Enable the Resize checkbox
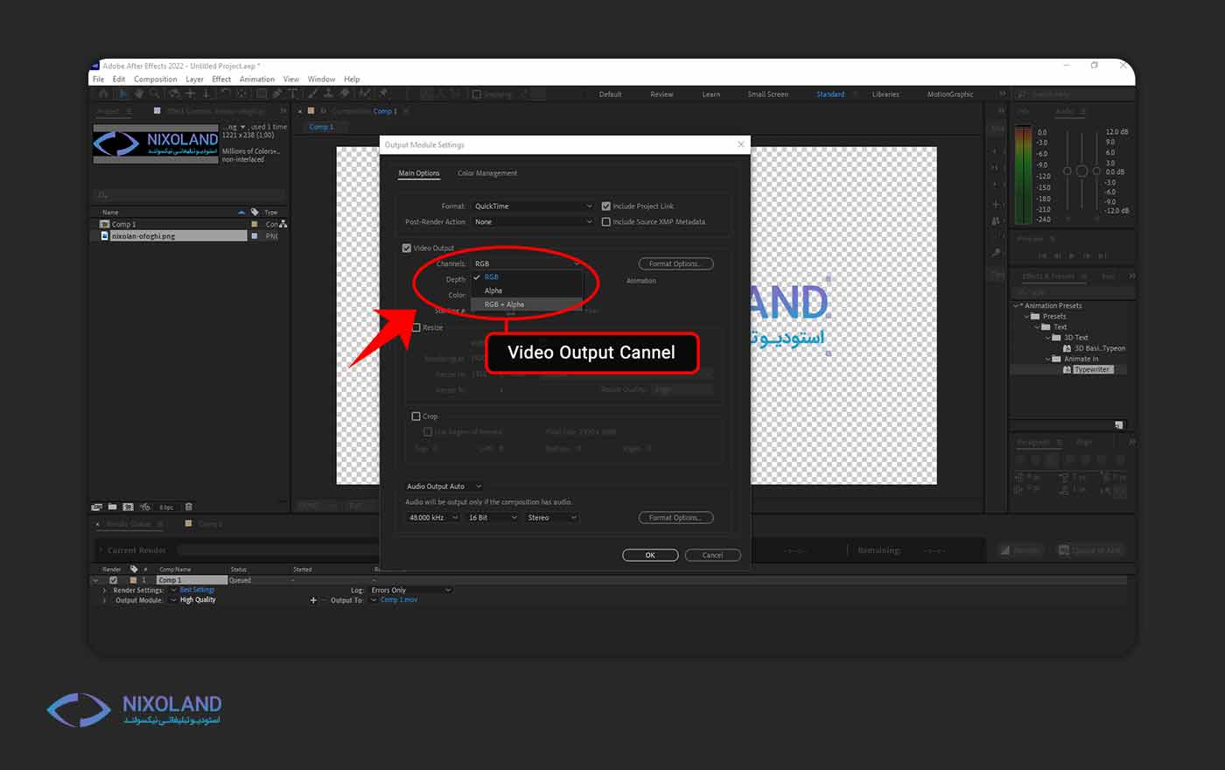1225x770 pixels. pyautogui.click(x=416, y=327)
